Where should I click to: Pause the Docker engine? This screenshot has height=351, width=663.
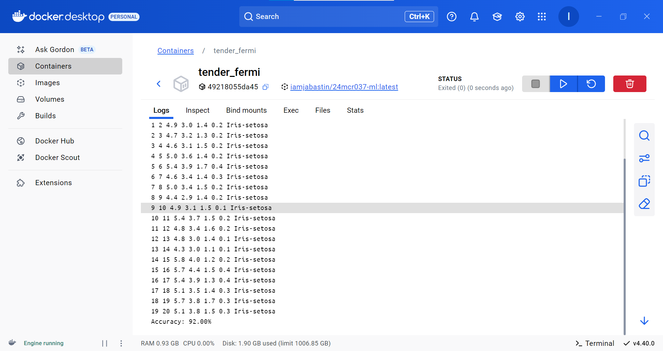click(x=105, y=343)
